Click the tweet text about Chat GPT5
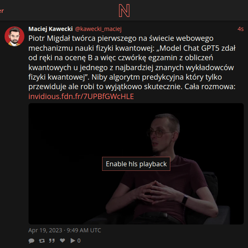248x248 pixels. click(132, 62)
